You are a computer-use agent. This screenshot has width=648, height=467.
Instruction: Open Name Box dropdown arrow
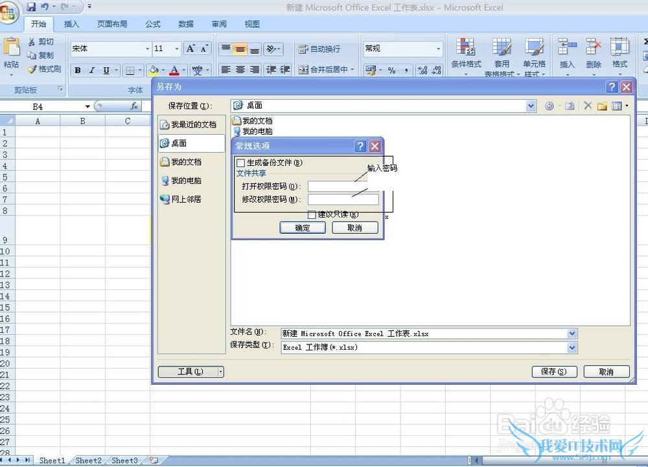point(87,106)
